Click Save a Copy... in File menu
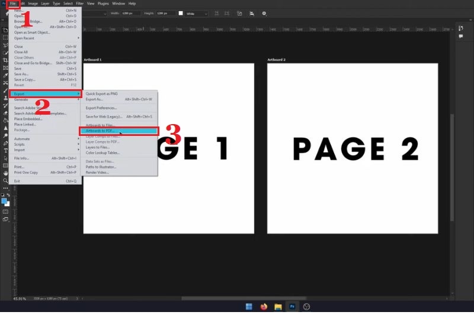 pos(45,80)
